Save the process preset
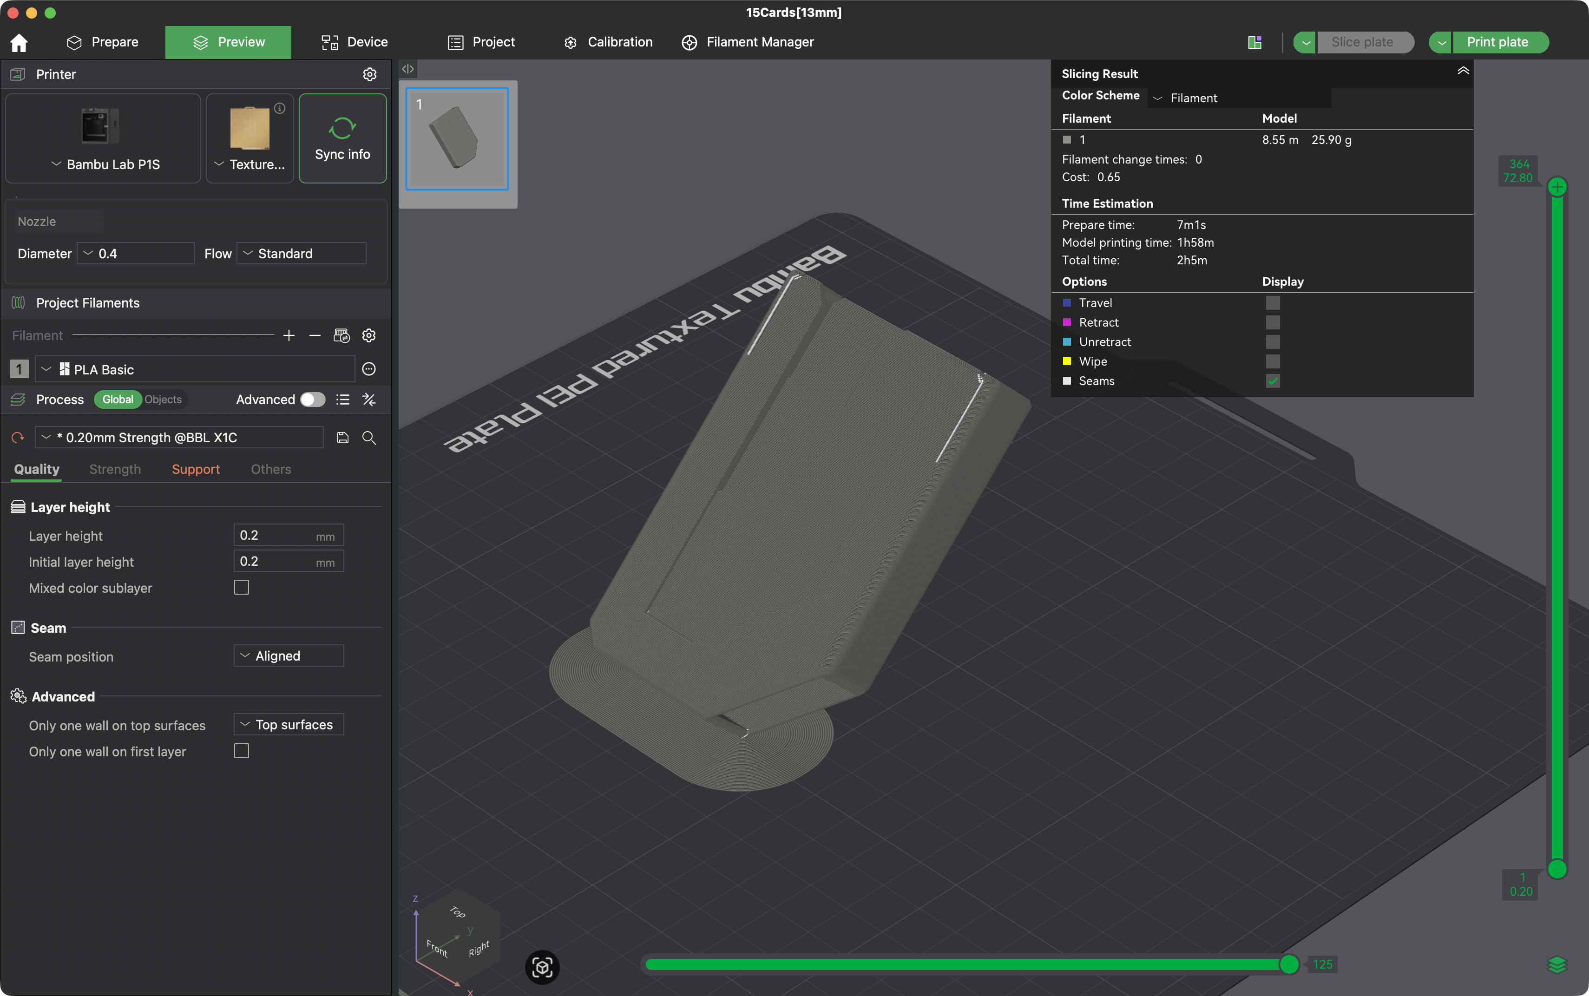This screenshot has width=1589, height=996. click(x=342, y=438)
